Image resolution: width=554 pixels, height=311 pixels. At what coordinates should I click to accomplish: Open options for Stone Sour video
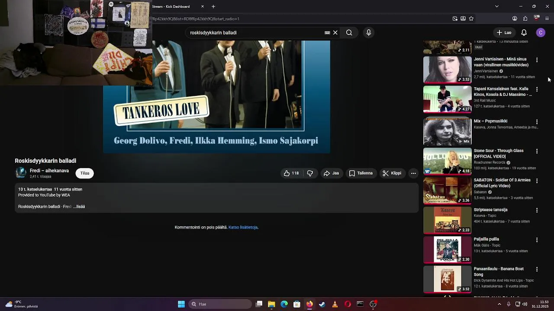537,152
